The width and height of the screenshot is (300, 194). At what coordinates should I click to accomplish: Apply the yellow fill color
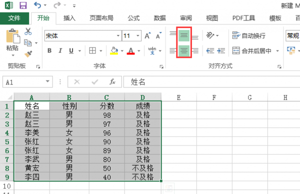[114, 50]
